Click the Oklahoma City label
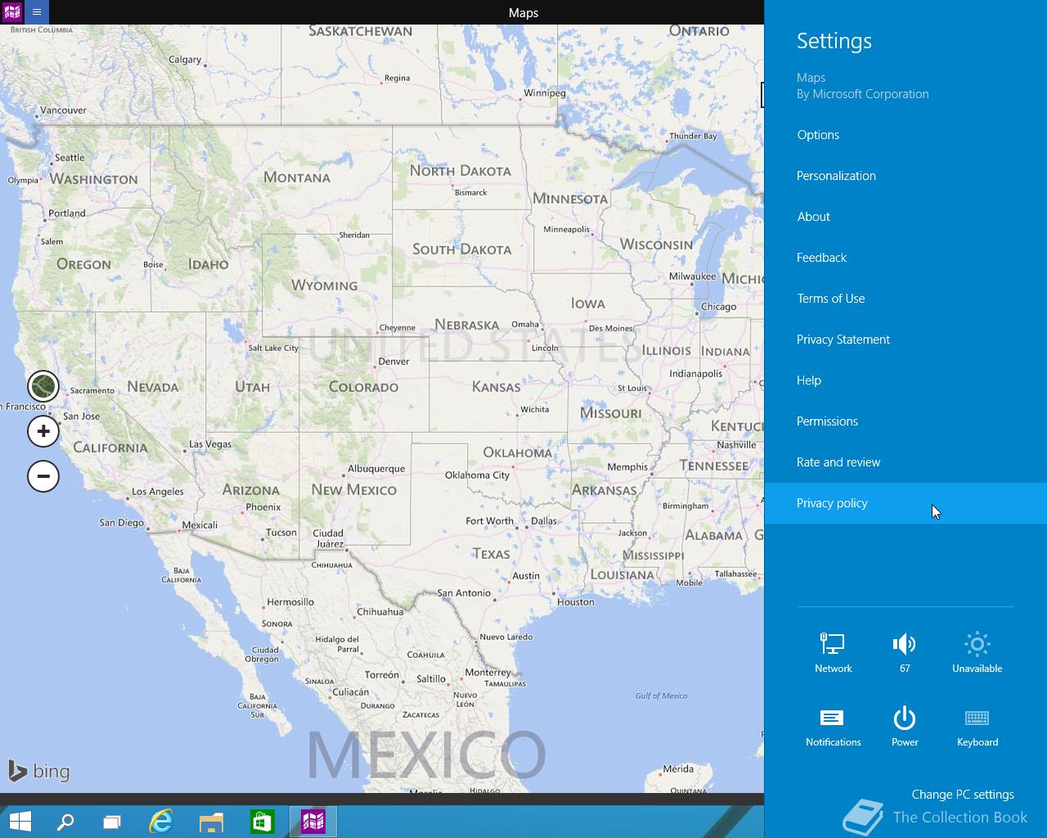This screenshot has height=838, width=1047. tap(477, 475)
